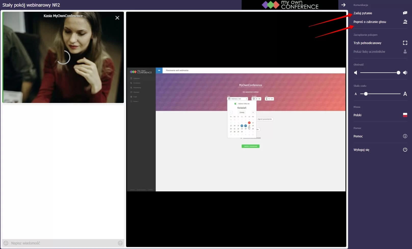Image resolution: width=412 pixels, height=249 pixels.
Task: Click the fullscreen brackets icon
Action: [x=405, y=43]
